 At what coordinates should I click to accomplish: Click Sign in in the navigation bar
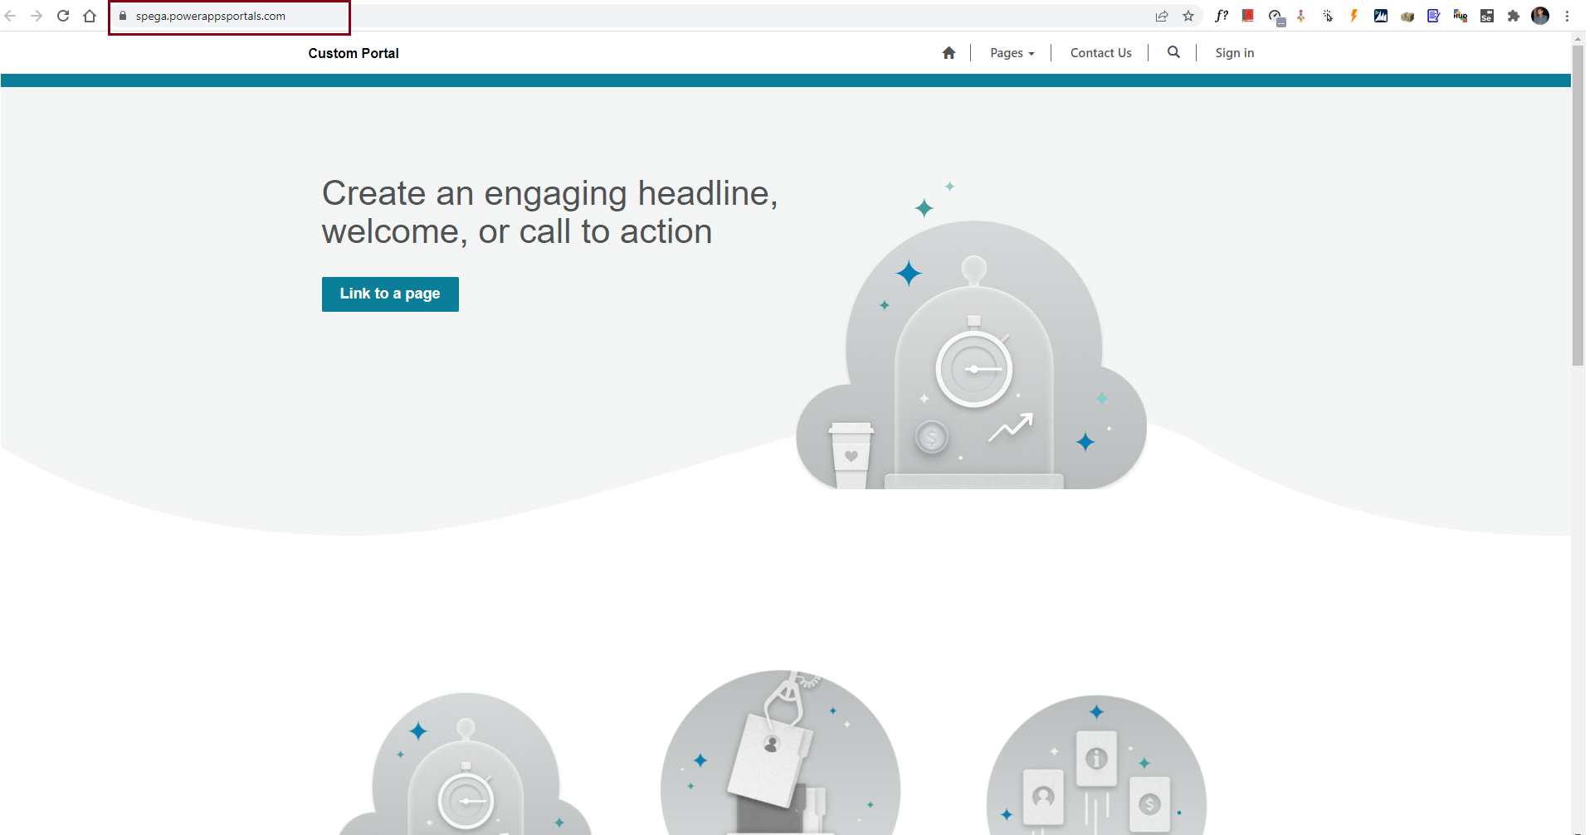click(x=1234, y=53)
